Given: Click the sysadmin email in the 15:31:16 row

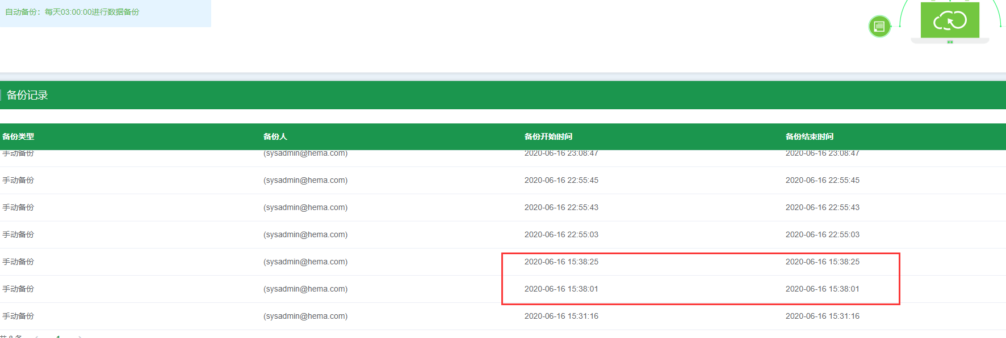Looking at the screenshot, I should [x=305, y=316].
